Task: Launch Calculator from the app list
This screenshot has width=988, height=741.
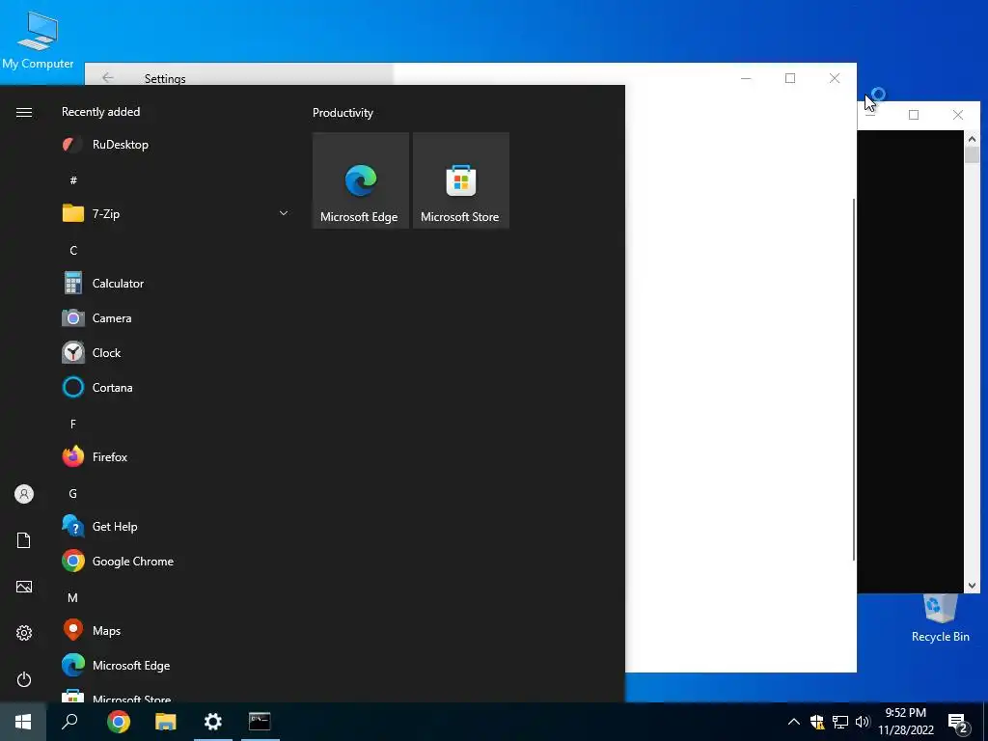Action: point(176,284)
